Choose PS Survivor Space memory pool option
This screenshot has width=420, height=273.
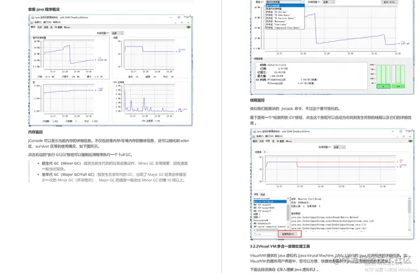click(x=285, y=18)
